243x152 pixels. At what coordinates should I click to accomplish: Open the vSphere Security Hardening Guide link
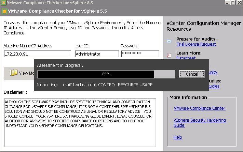(x=200, y=123)
